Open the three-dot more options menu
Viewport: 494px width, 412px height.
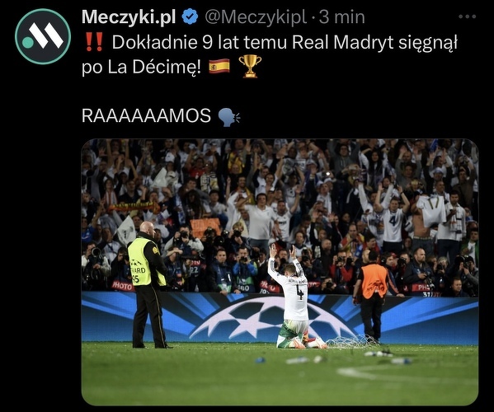point(468,16)
